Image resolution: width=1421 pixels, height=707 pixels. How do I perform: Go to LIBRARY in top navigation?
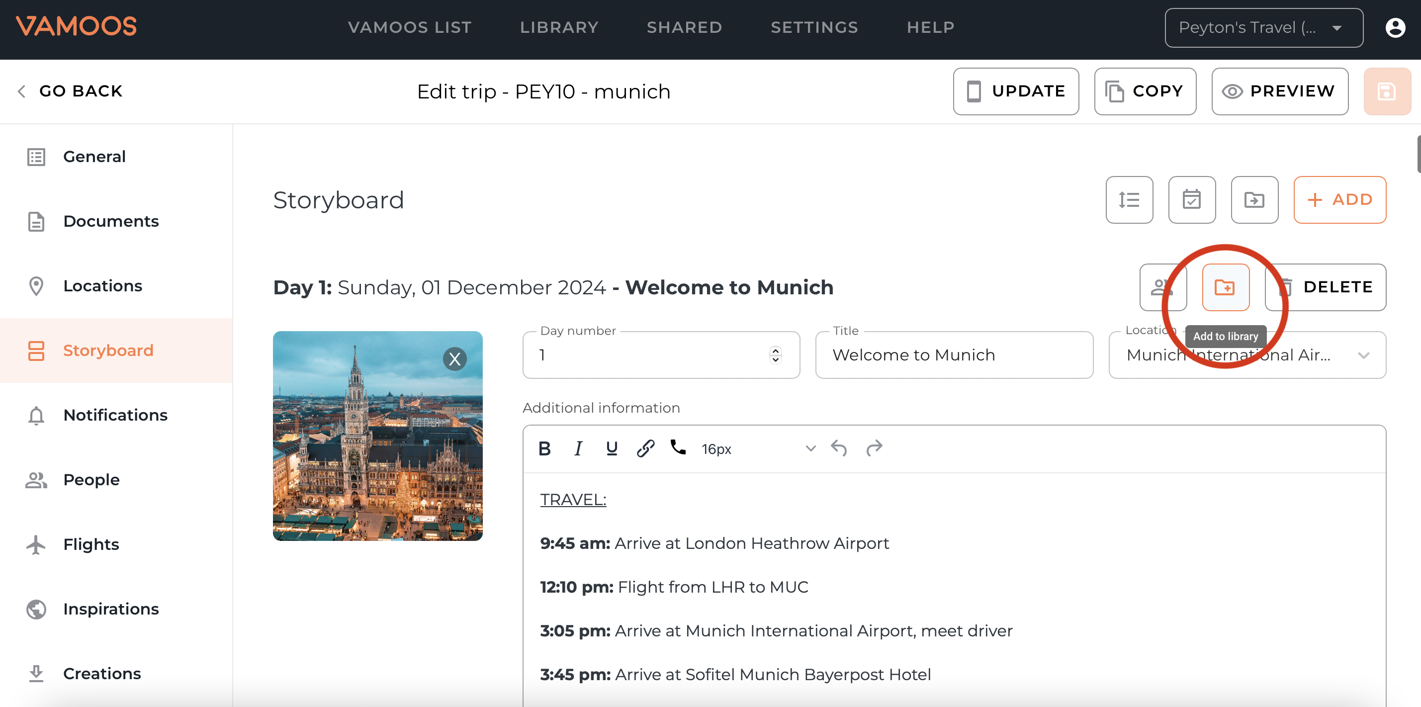point(559,27)
